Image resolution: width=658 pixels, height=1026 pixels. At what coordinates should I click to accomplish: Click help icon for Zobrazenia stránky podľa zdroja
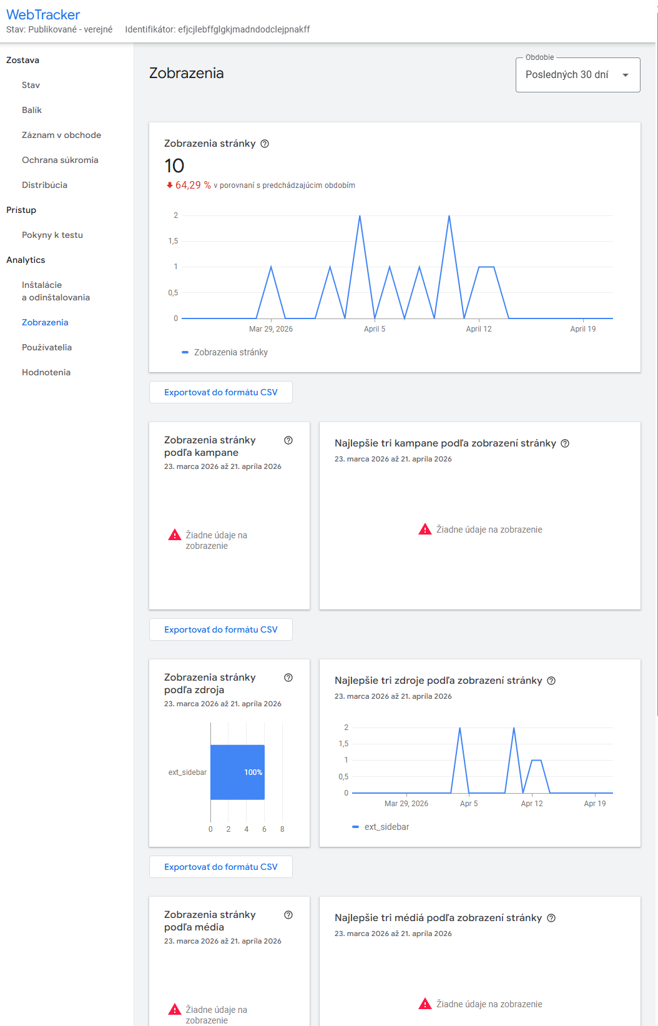(288, 678)
